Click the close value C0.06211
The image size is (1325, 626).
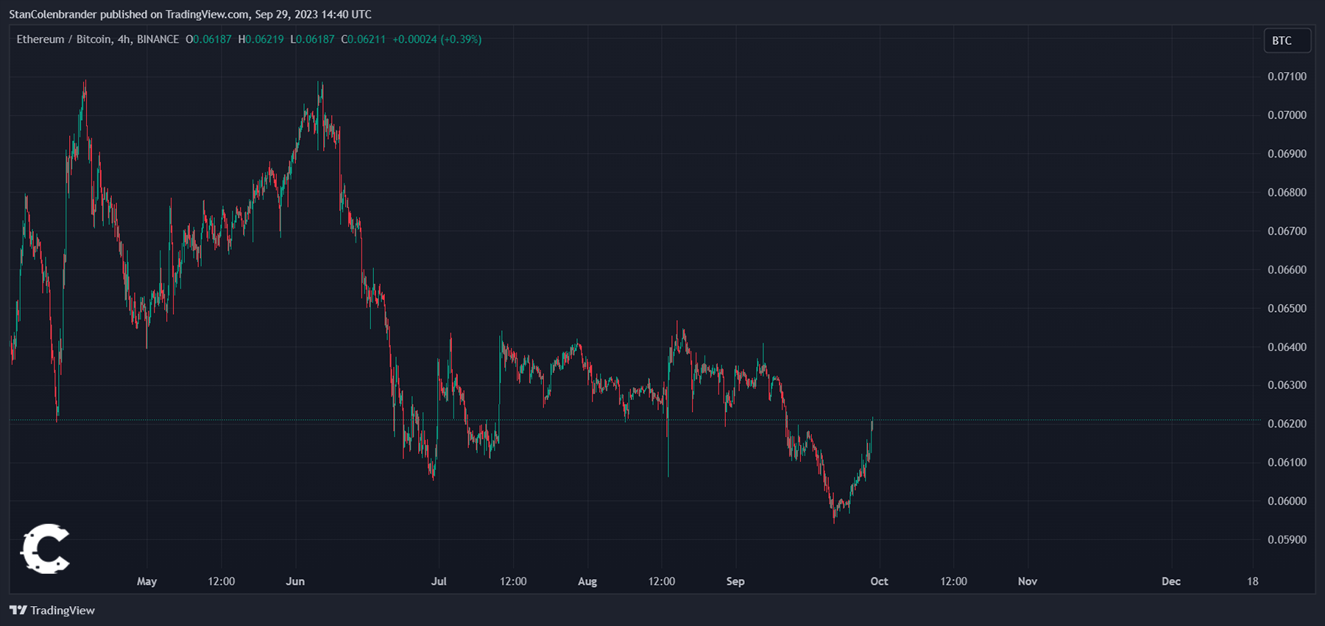pyautogui.click(x=363, y=40)
